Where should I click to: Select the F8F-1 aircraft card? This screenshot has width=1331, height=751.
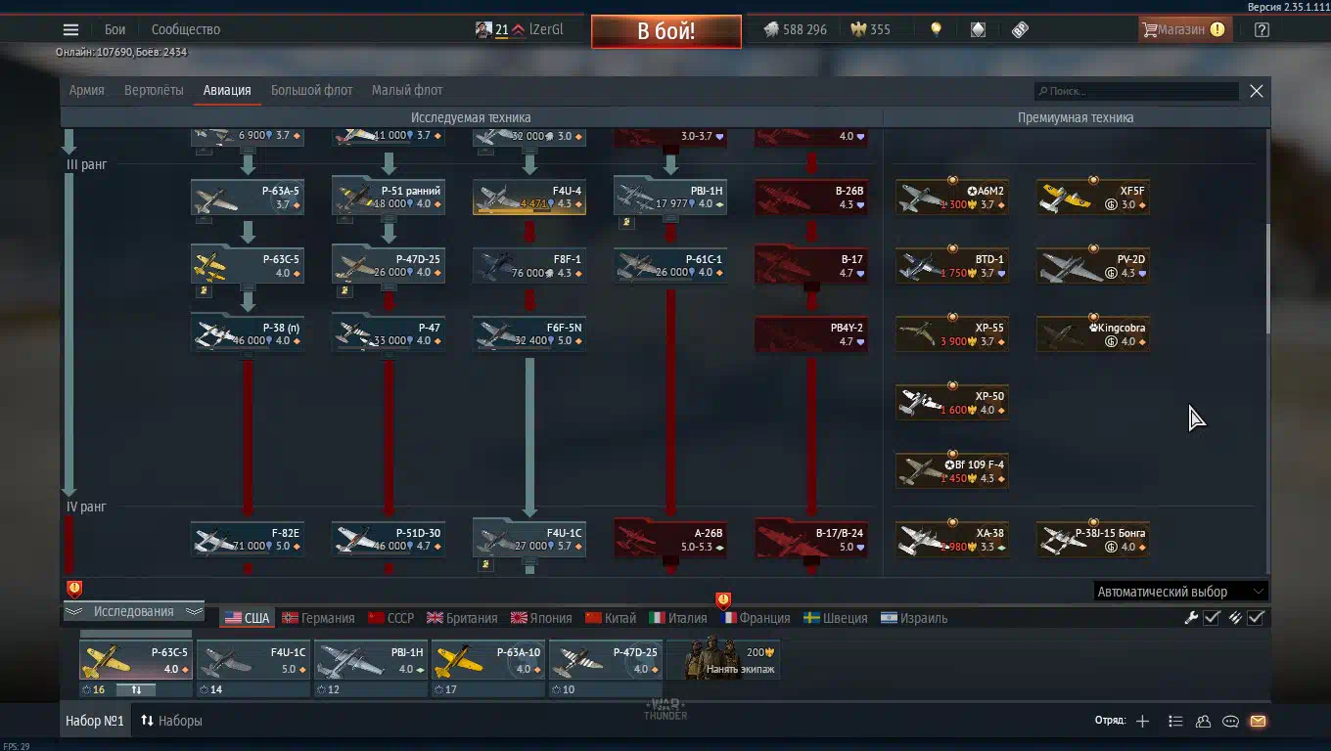[529, 266]
